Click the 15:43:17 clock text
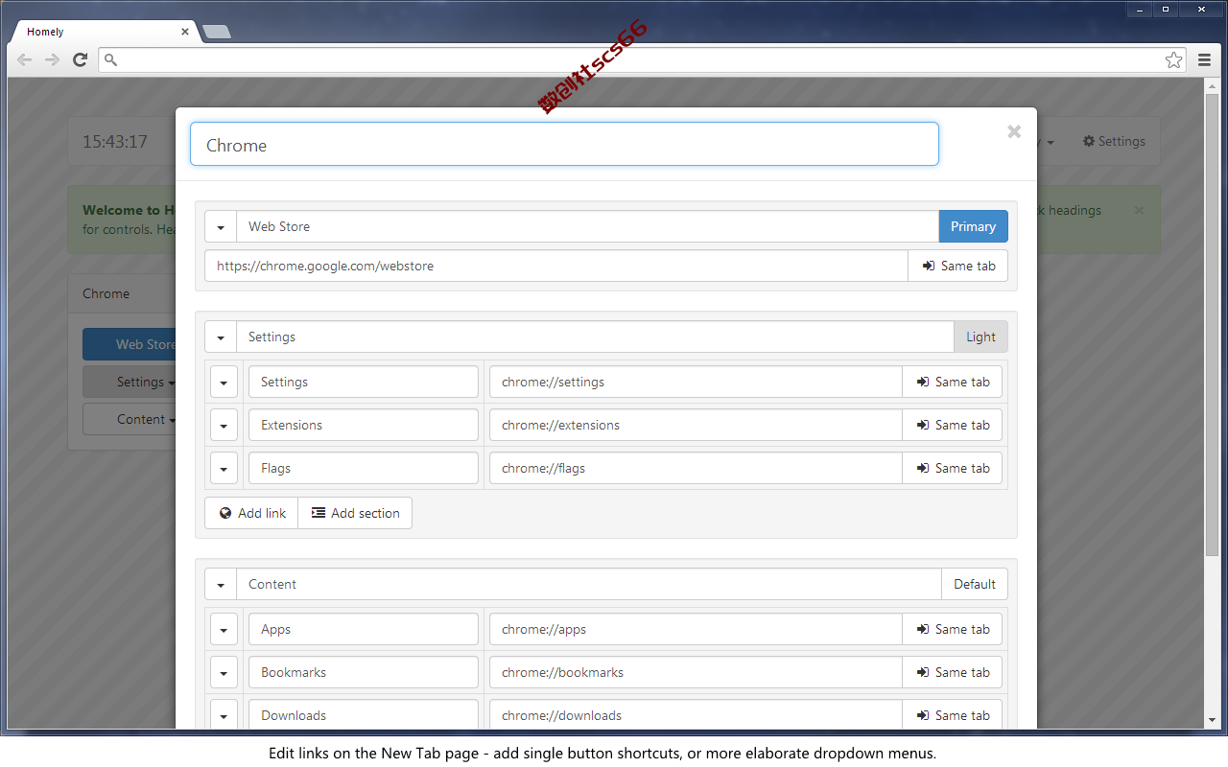Image resolution: width=1228 pixels, height=767 pixels. 115,141
